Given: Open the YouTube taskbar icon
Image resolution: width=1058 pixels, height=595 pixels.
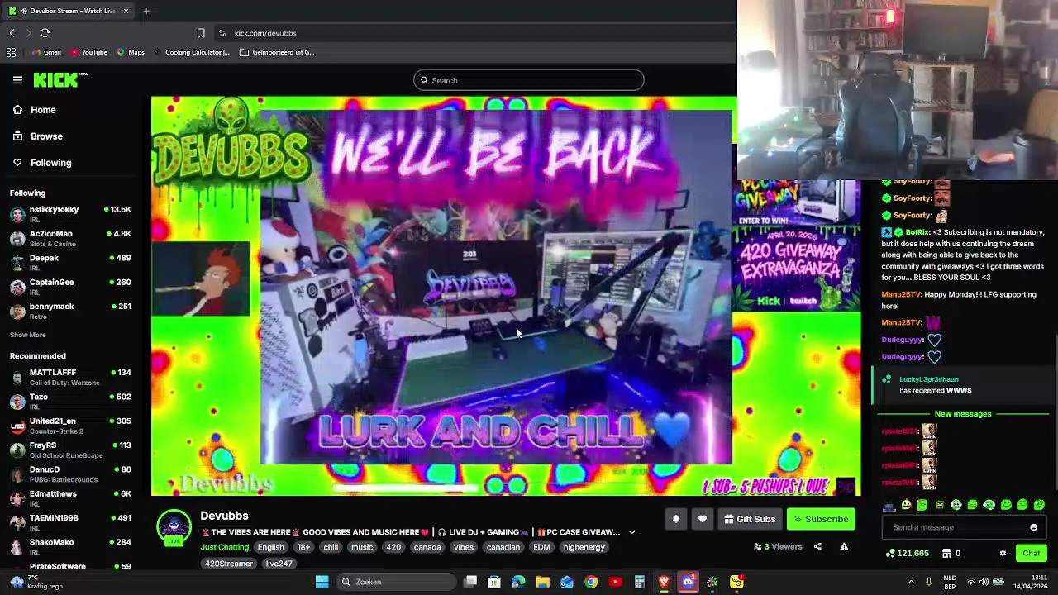Looking at the screenshot, I should [615, 582].
